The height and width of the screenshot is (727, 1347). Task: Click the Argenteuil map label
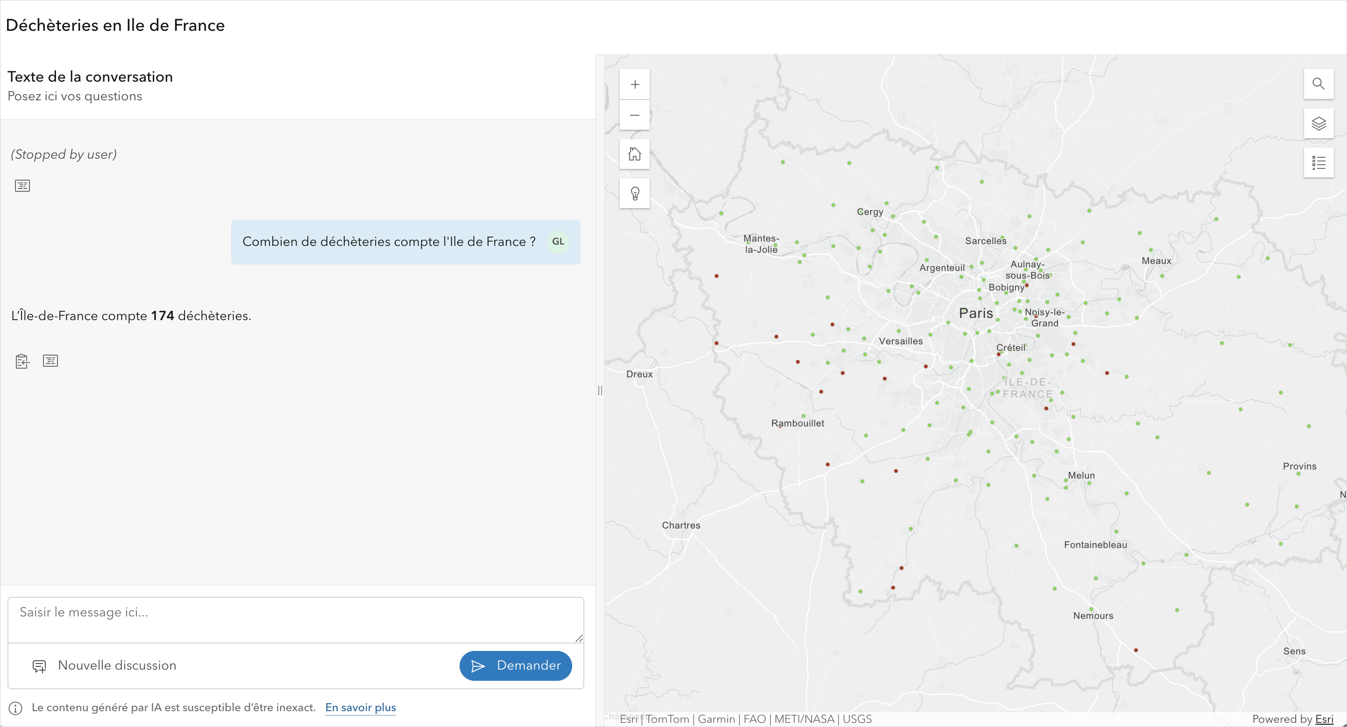(x=942, y=268)
